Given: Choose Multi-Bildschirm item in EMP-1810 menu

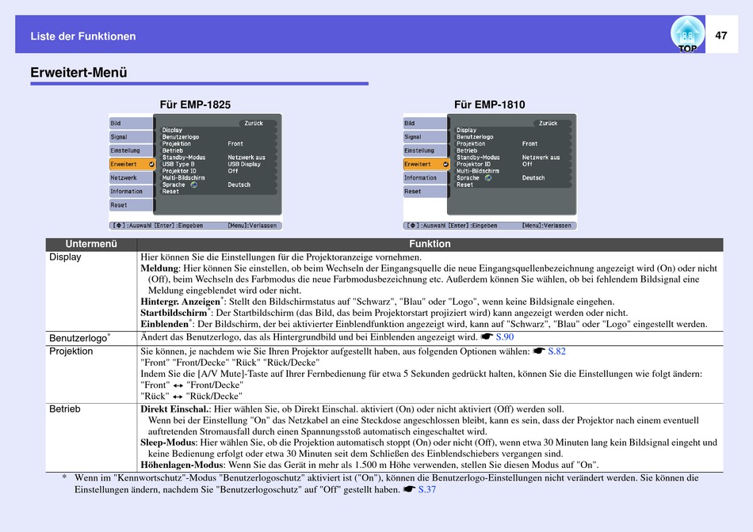Looking at the screenshot, I should (x=478, y=171).
